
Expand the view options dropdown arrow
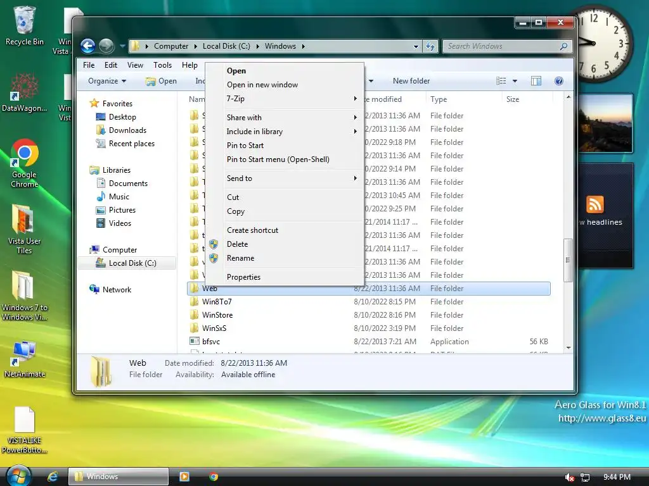515,81
